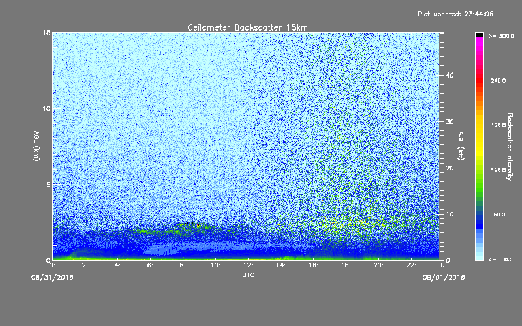Image resolution: width=522 pixels, height=326 pixels.
Task: Click the "<= 0.0" colorbar minimum label
Action: [500, 259]
